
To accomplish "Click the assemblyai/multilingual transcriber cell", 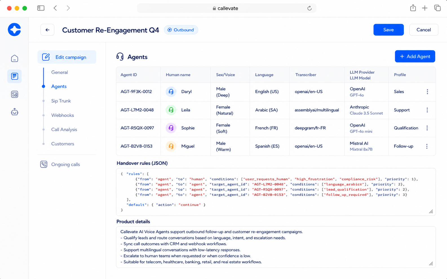I will click(317, 110).
